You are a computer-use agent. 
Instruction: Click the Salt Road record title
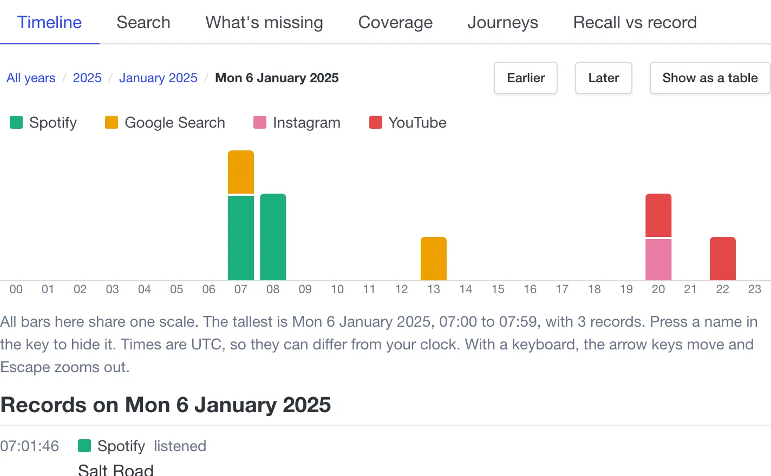click(x=116, y=470)
